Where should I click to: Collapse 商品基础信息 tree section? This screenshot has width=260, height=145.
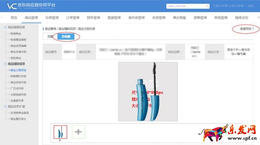(x=5, y=27)
